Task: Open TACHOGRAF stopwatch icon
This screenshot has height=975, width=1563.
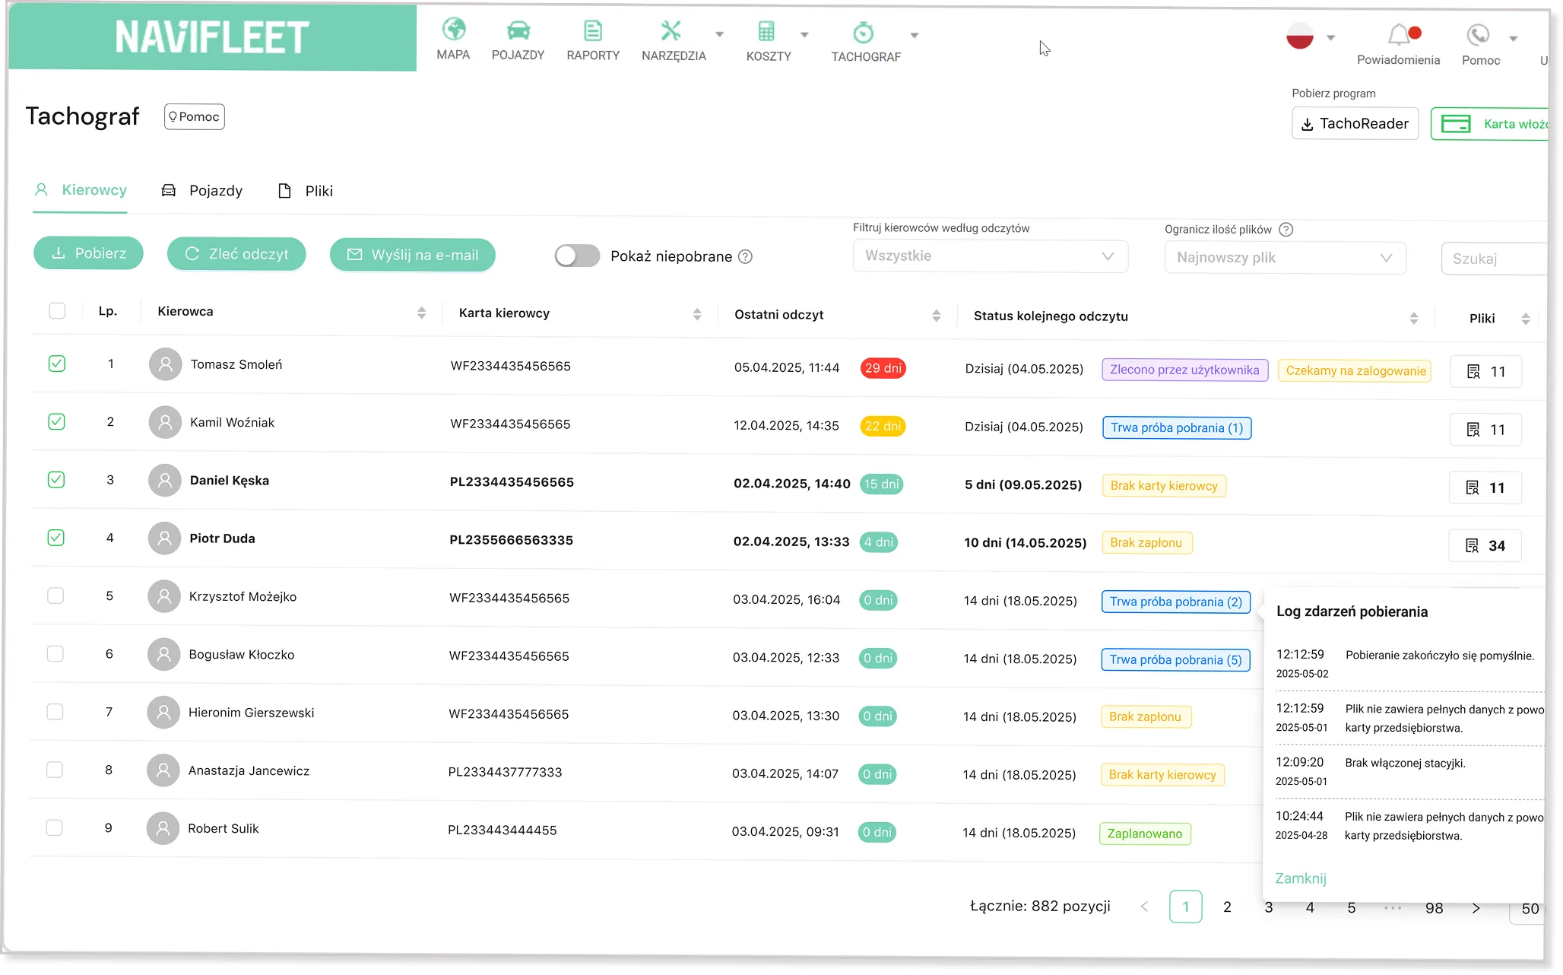Action: pyautogui.click(x=864, y=32)
